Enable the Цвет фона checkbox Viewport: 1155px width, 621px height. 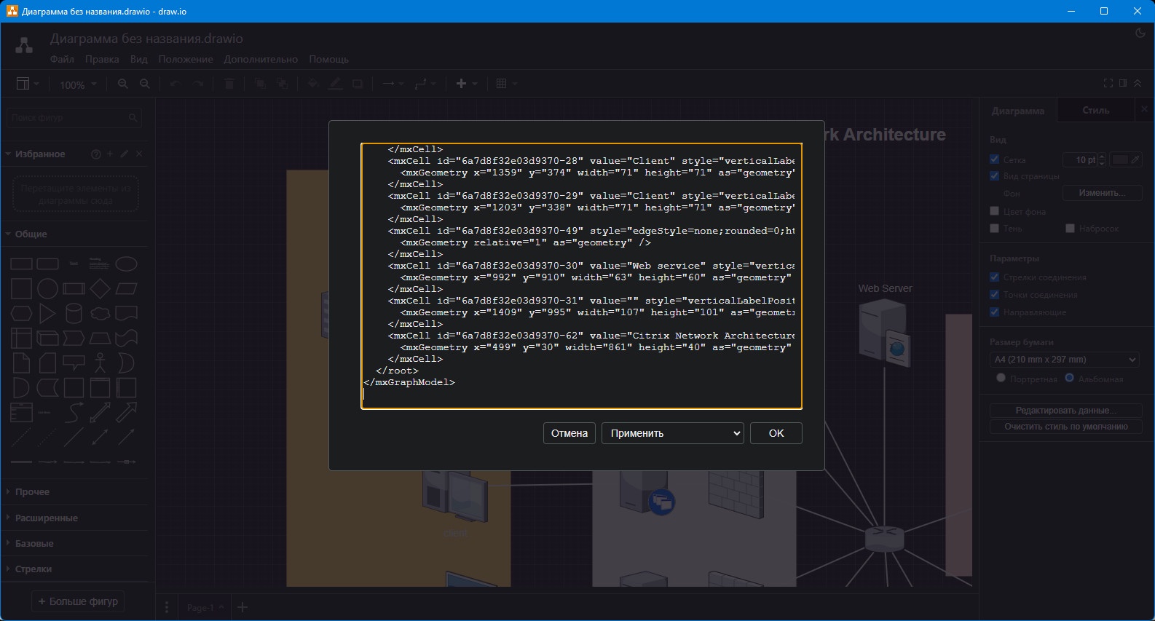tap(994, 211)
